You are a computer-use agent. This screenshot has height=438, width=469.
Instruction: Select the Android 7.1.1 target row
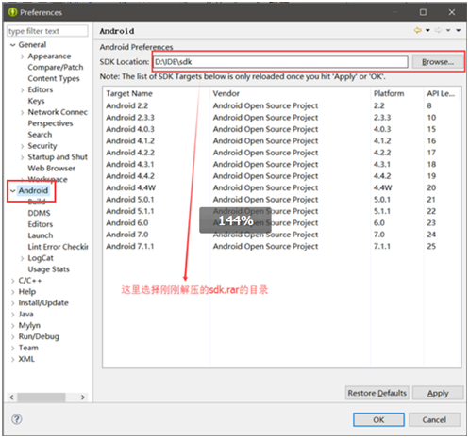[282, 246]
